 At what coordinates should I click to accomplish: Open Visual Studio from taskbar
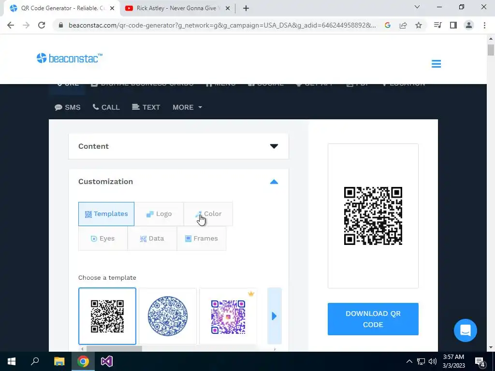[107, 361]
